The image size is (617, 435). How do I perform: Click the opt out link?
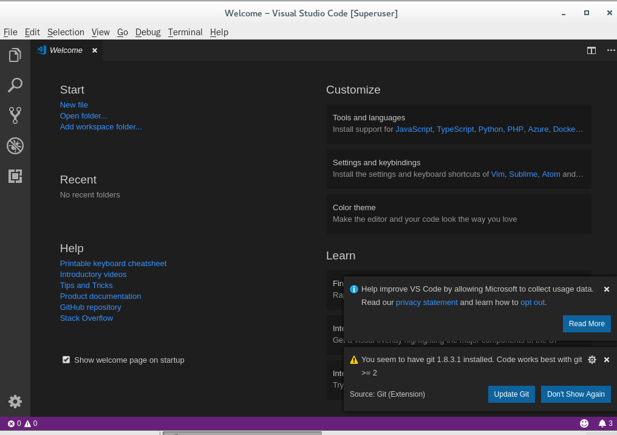pos(533,303)
